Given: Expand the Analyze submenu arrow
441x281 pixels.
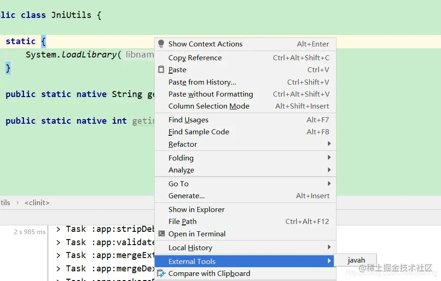Looking at the screenshot, I should [x=329, y=170].
